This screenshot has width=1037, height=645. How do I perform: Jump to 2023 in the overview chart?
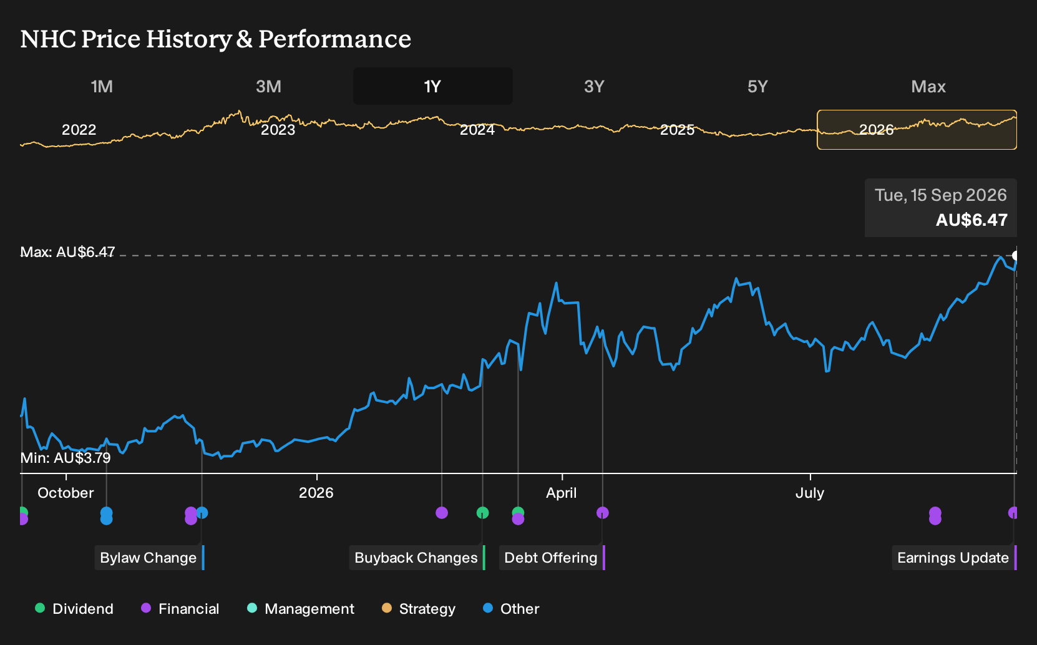[278, 130]
